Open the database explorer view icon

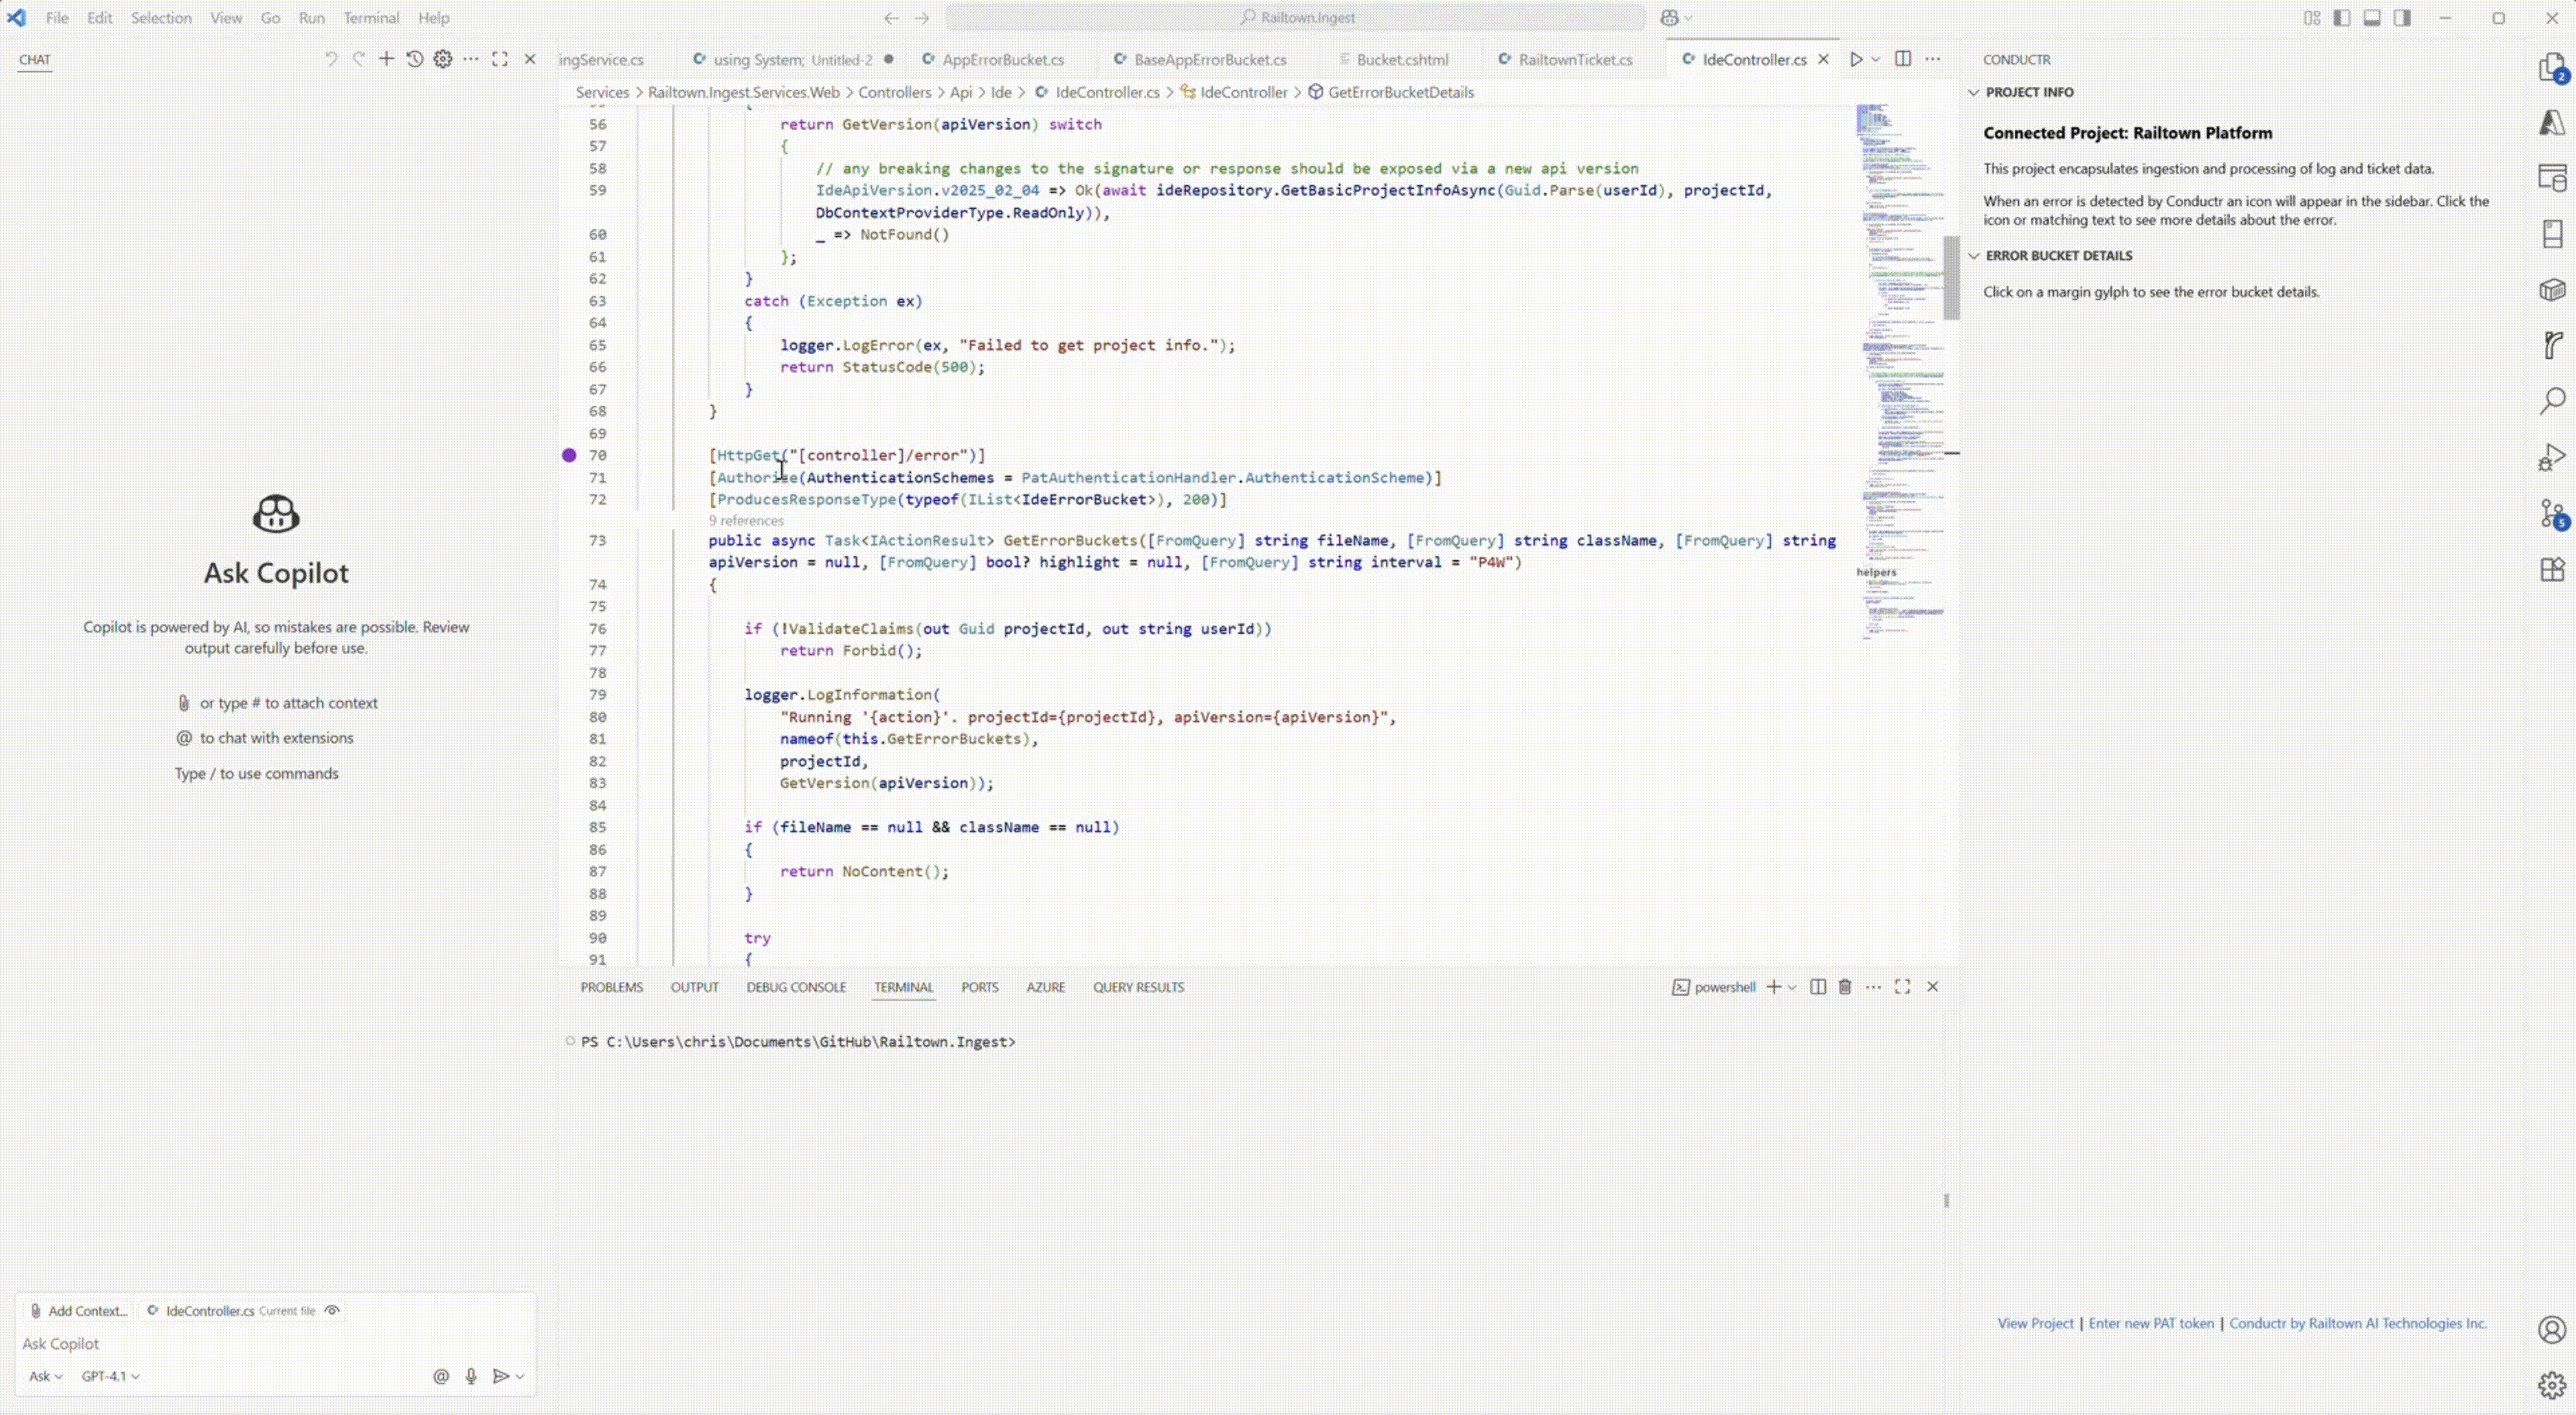[2552, 178]
